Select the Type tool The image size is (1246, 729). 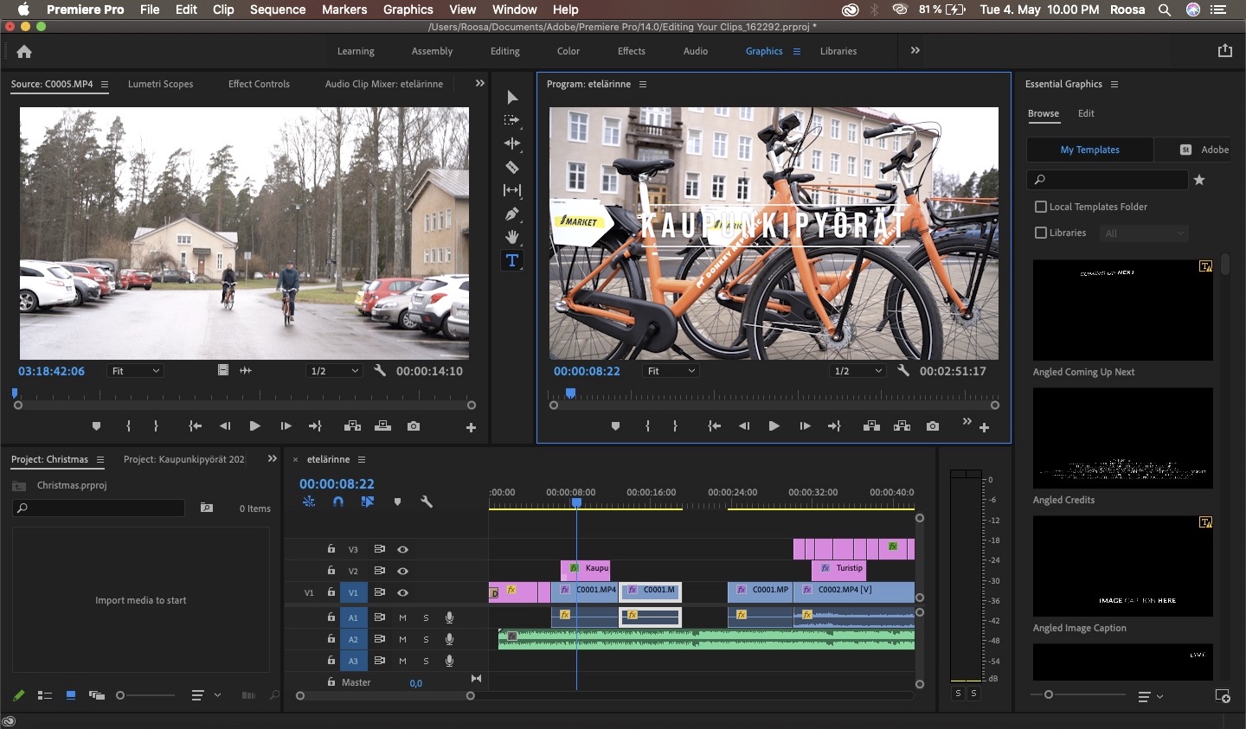512,260
